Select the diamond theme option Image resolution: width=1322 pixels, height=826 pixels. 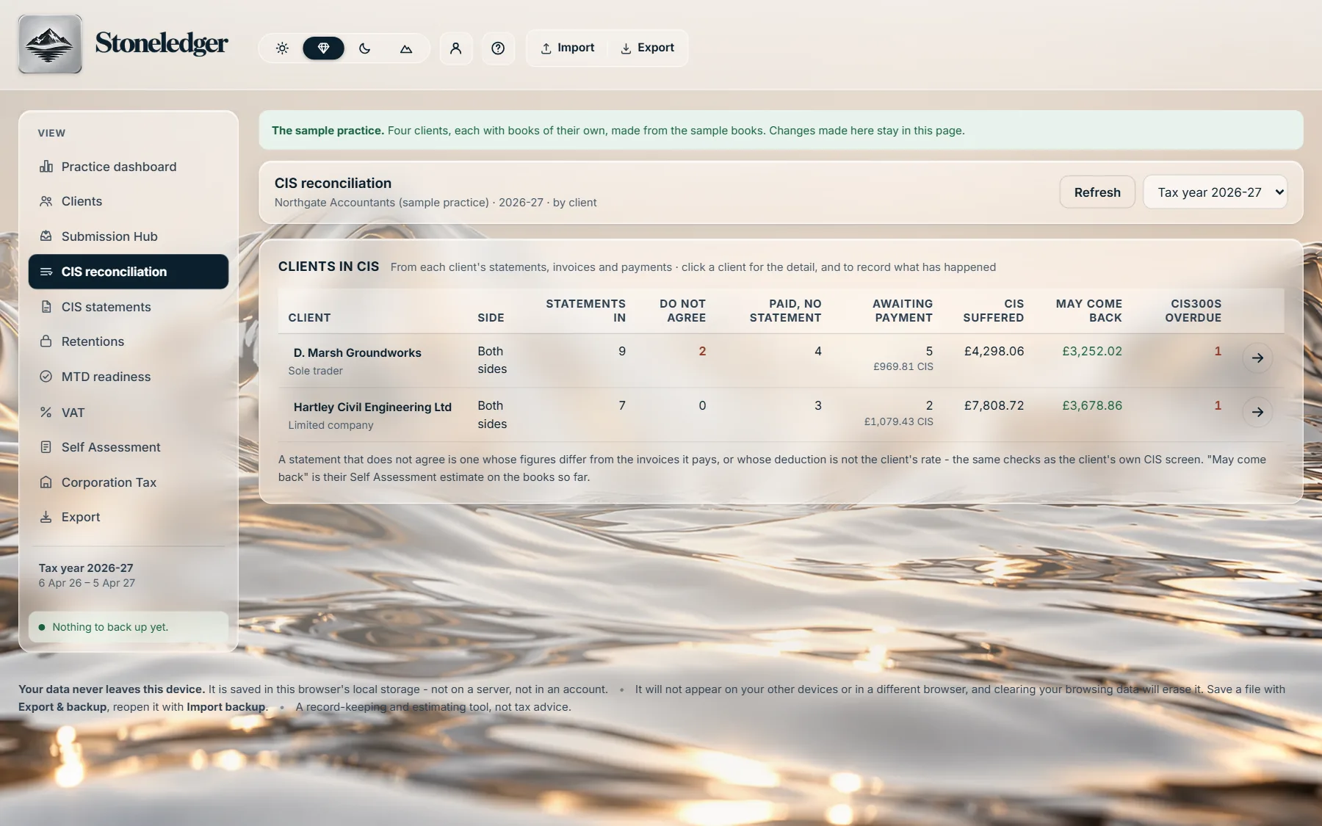tap(323, 48)
